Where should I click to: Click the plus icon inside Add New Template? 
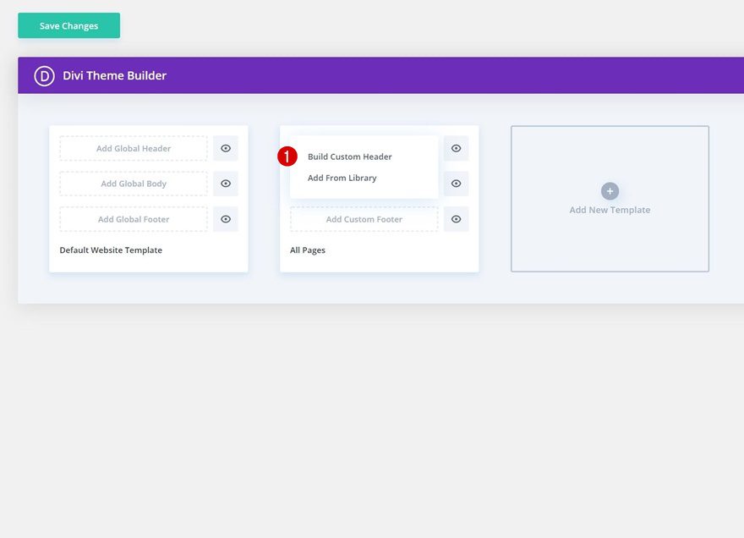pyautogui.click(x=610, y=191)
